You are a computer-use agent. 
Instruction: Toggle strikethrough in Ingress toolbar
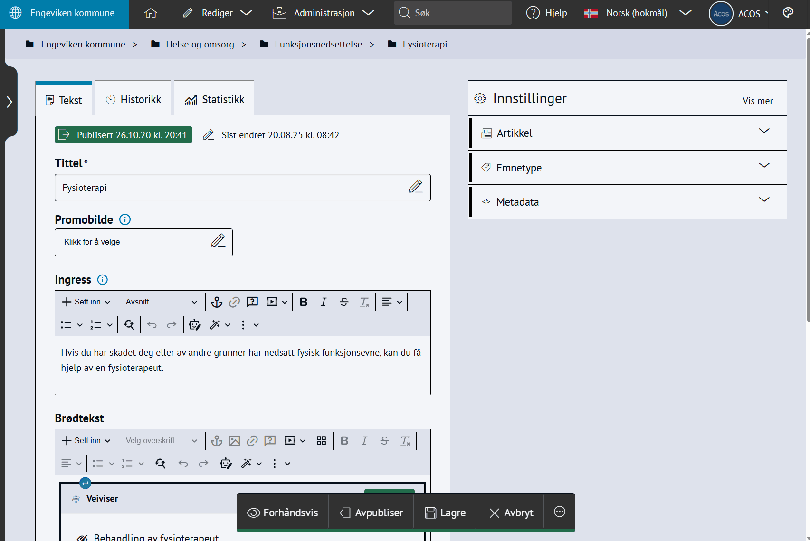coord(344,302)
